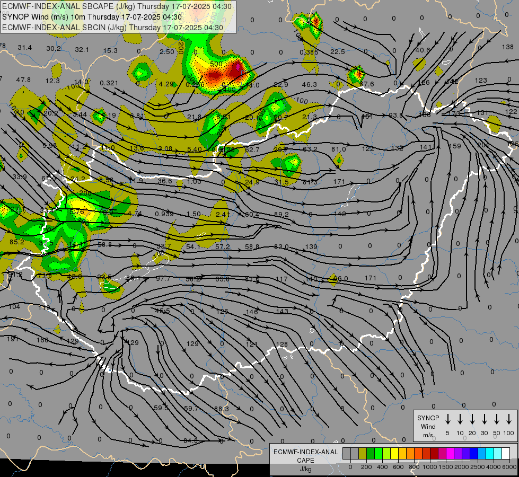Click the map value '132'
The image size is (519, 477).
[x=397, y=148]
